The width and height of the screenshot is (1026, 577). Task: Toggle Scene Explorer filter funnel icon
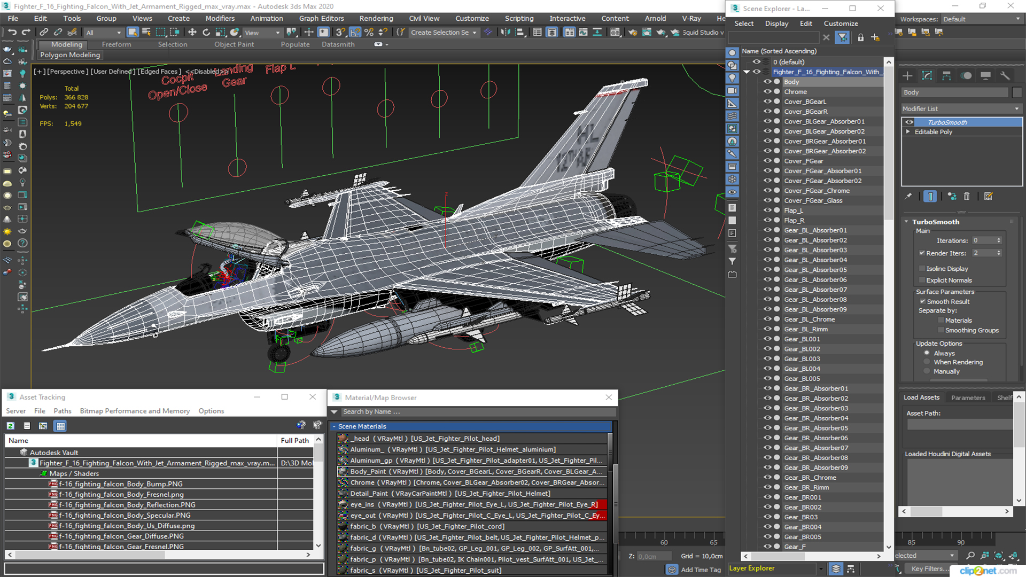pyautogui.click(x=842, y=37)
